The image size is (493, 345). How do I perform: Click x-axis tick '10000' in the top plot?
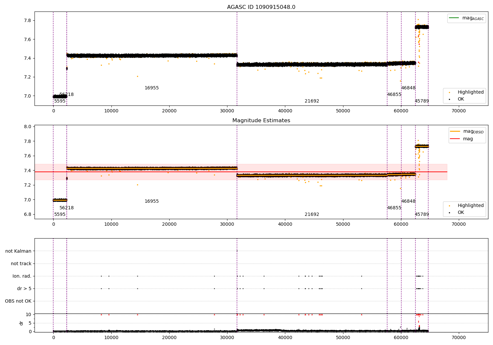point(111,111)
